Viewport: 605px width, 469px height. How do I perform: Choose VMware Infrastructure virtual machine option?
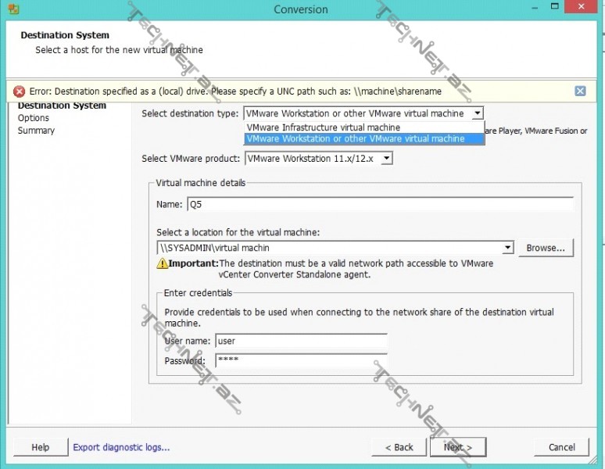323,127
